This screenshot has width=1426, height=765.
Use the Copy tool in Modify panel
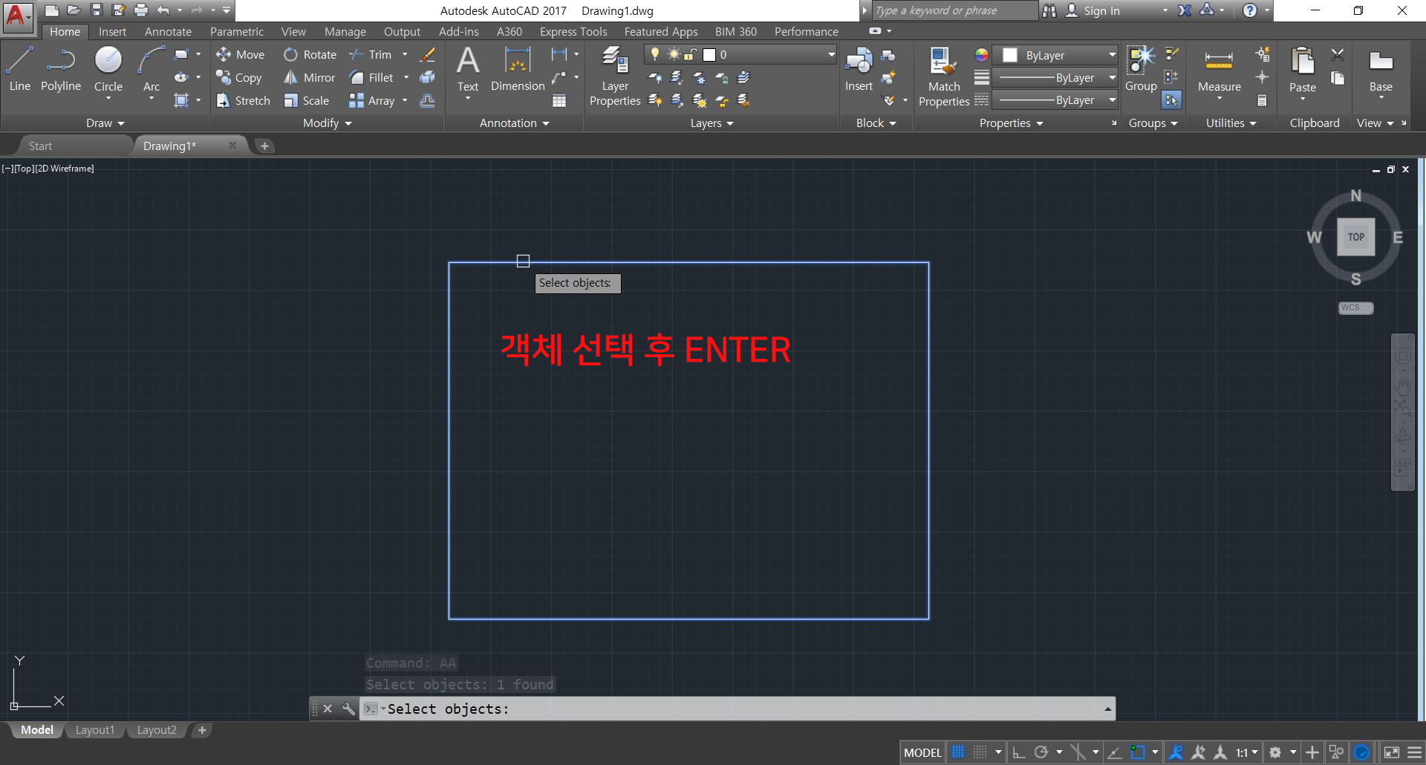(238, 77)
